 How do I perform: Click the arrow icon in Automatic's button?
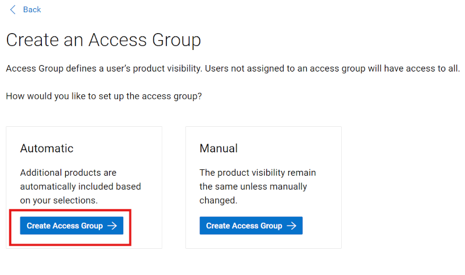[112, 226]
